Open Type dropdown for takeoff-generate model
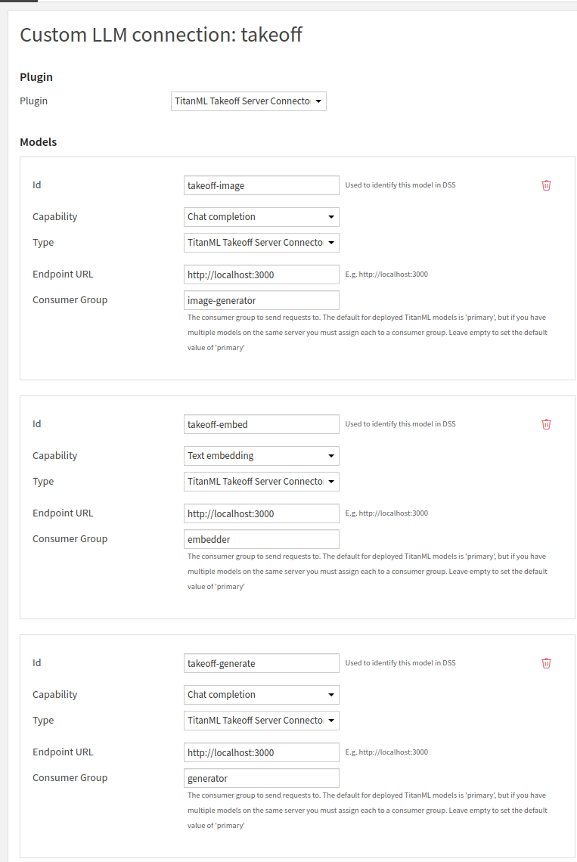This screenshot has width=577, height=862. click(x=261, y=721)
